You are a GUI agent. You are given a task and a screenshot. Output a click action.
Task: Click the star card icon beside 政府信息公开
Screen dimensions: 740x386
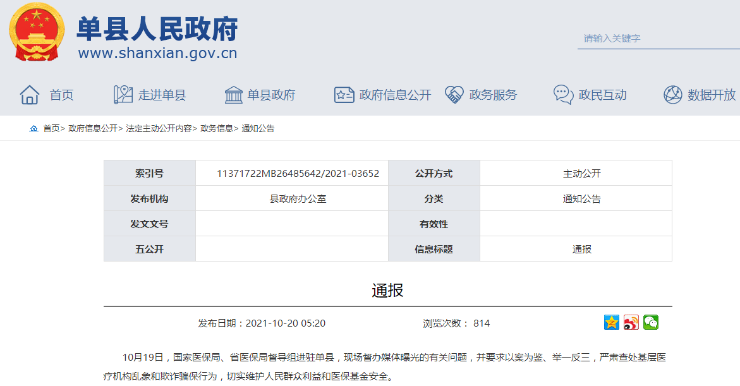tap(344, 95)
